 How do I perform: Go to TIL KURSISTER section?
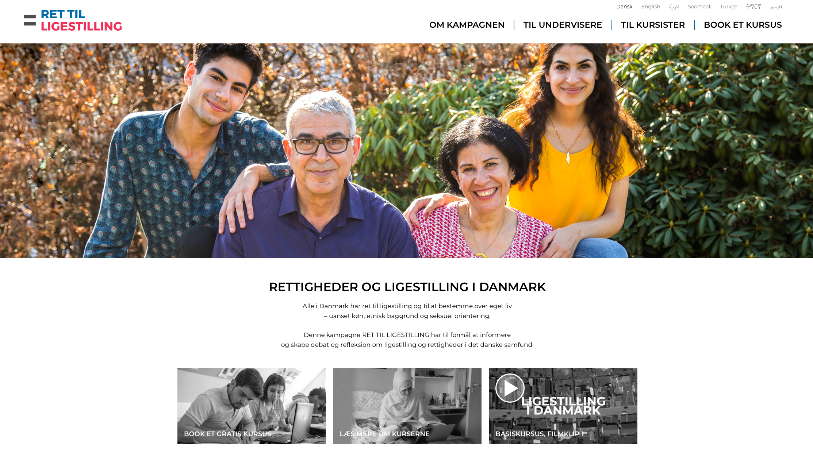coord(653,25)
